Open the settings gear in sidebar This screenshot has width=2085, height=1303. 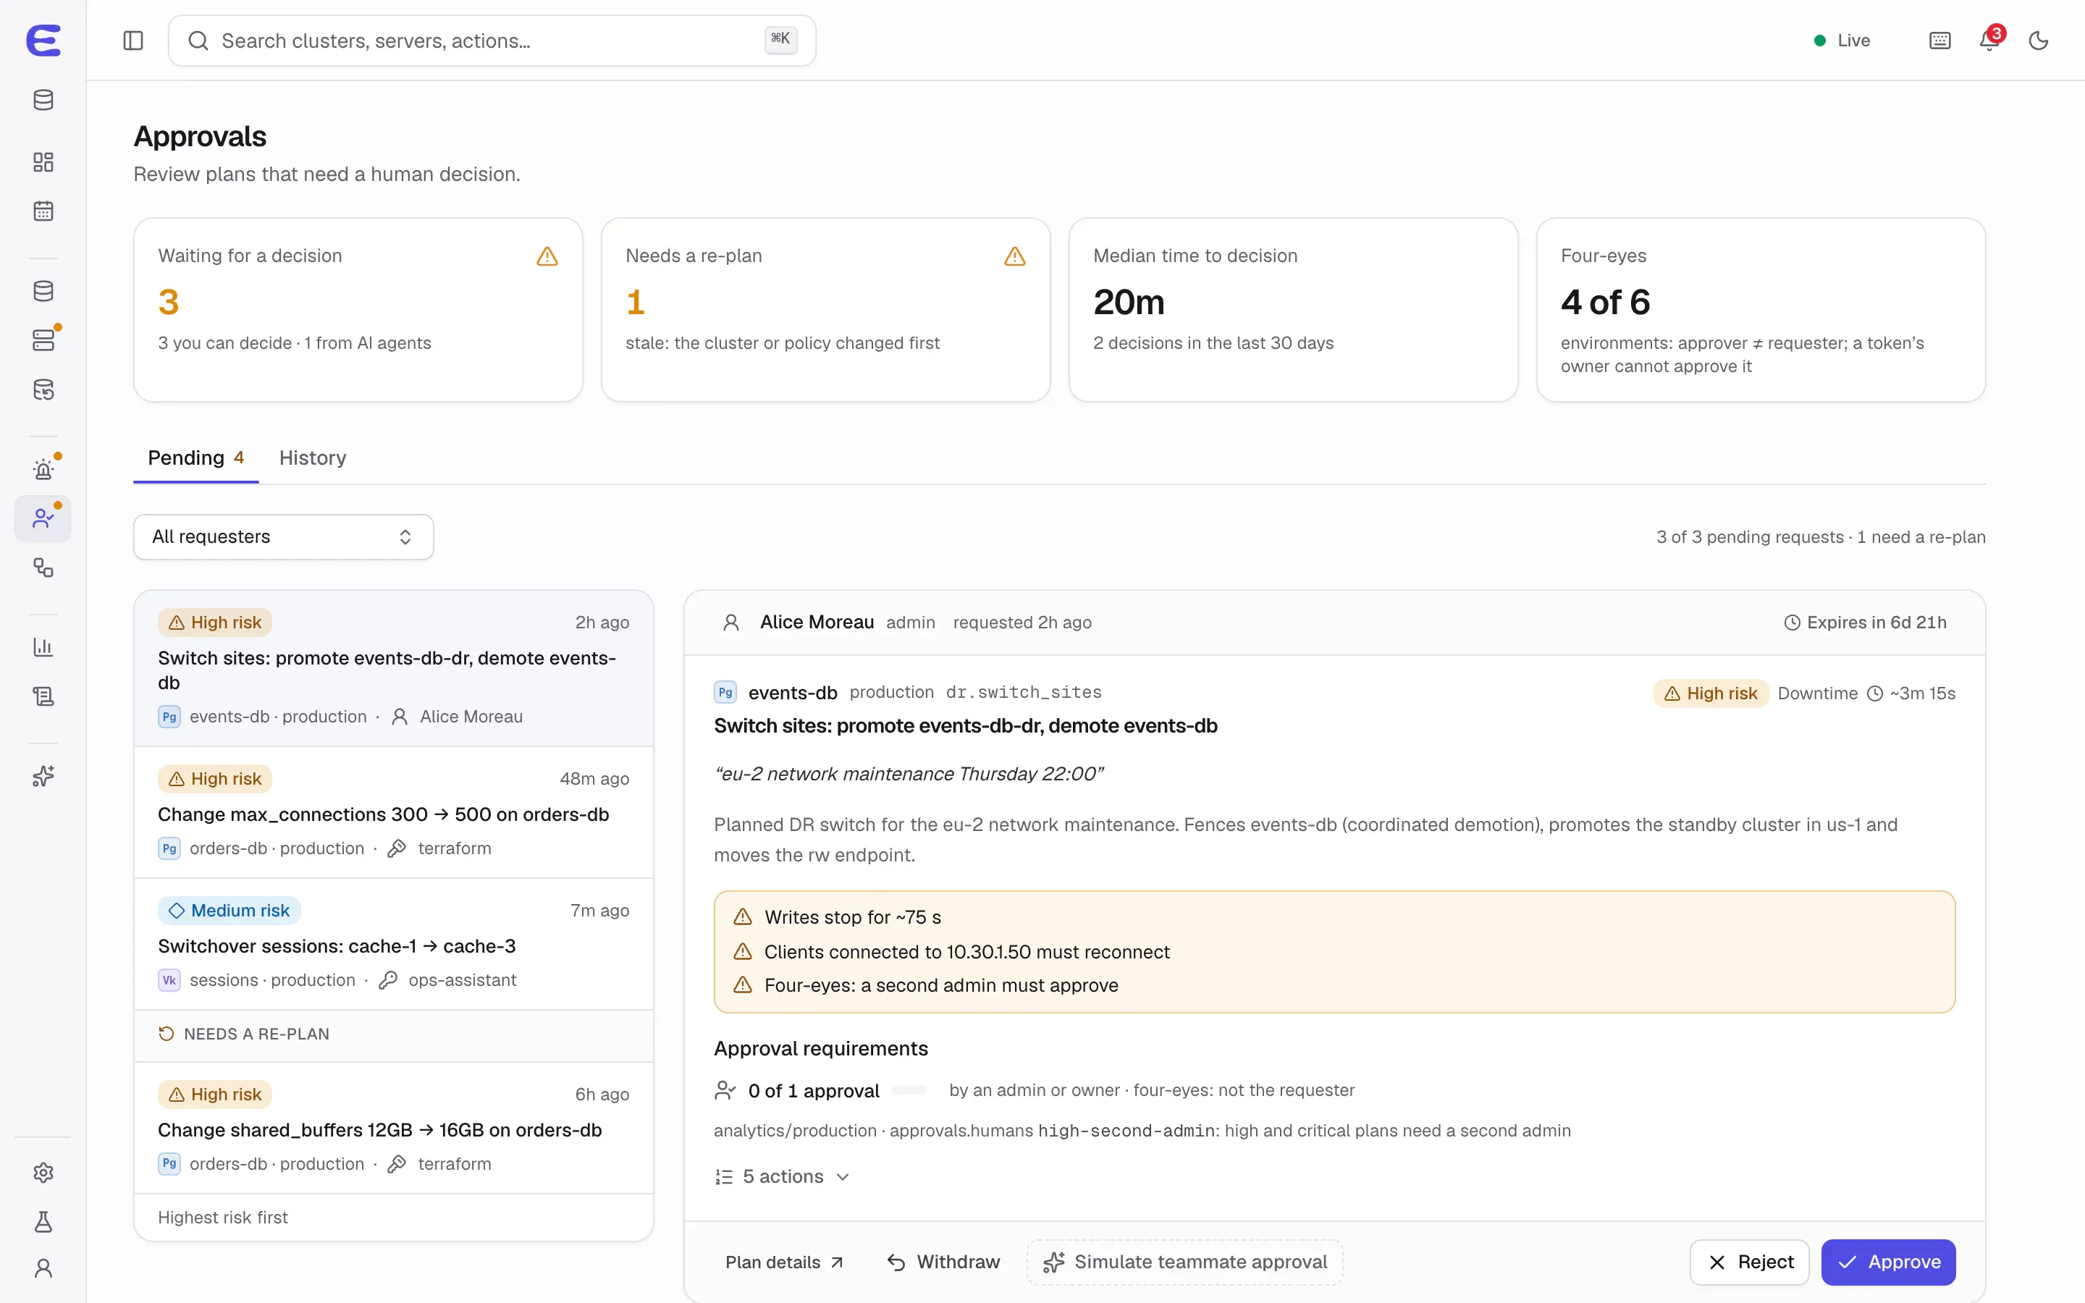click(x=43, y=1173)
